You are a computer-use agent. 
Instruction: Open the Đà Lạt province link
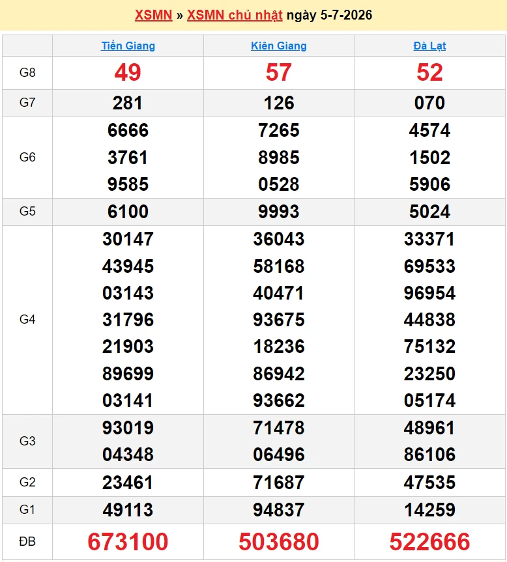(x=429, y=46)
